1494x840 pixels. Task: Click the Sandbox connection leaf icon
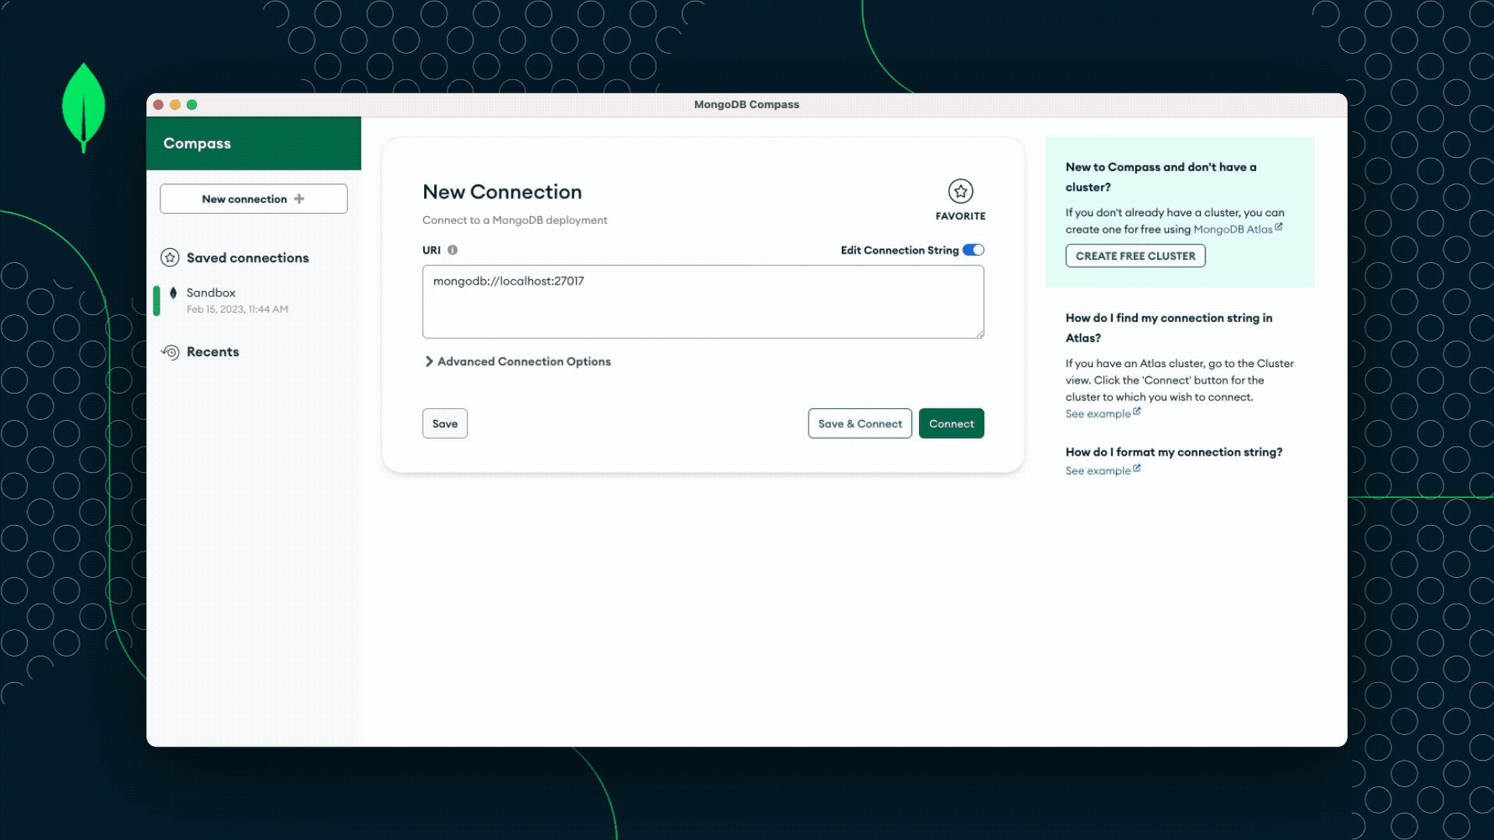[x=174, y=293]
